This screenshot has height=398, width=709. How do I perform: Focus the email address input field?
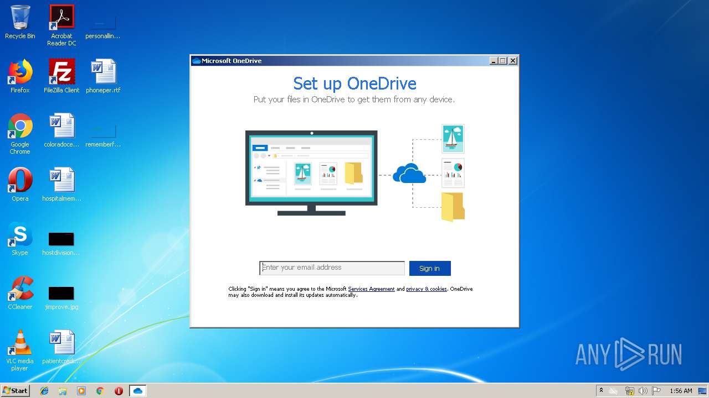332,268
